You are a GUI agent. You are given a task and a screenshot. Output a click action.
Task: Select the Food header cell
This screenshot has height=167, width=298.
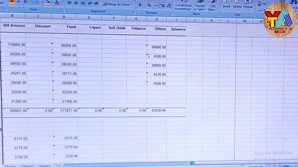click(x=71, y=27)
